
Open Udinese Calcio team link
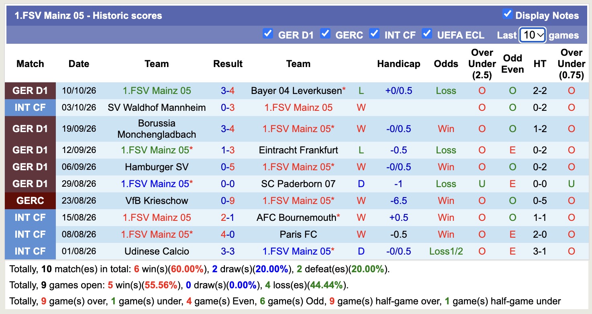point(157,251)
